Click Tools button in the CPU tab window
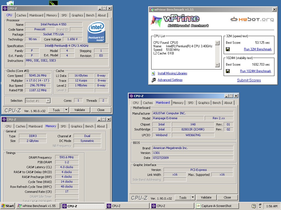The height and width of the screenshot is (210, 281). click(x=56, y=110)
